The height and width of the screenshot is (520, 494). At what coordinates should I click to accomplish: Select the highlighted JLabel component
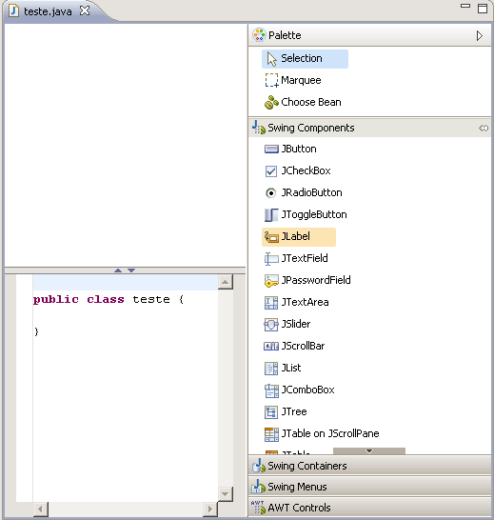pos(299,237)
